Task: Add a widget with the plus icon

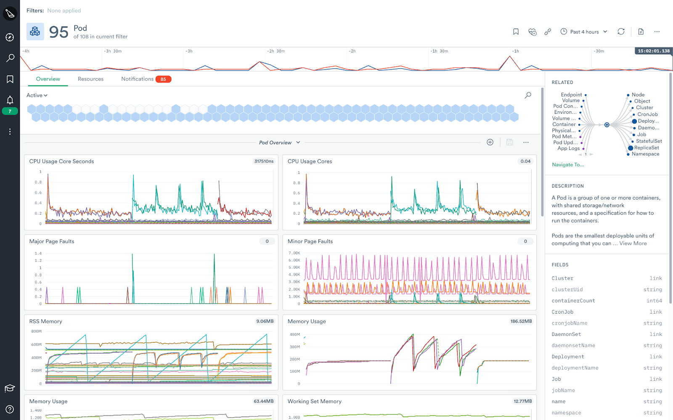Action: click(x=490, y=142)
